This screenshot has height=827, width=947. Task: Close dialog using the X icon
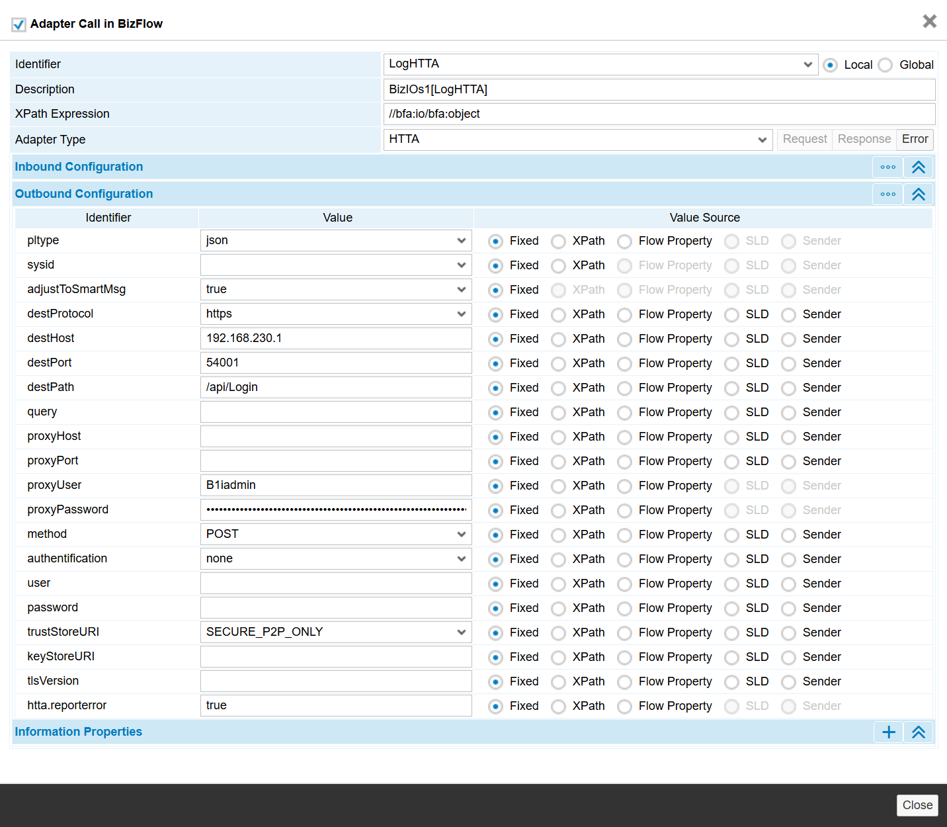coord(929,21)
